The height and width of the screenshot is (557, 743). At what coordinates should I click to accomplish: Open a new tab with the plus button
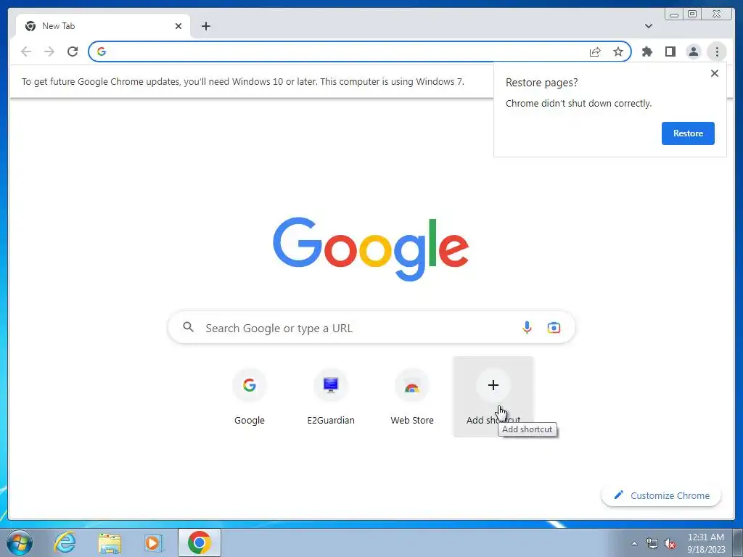pyautogui.click(x=205, y=26)
